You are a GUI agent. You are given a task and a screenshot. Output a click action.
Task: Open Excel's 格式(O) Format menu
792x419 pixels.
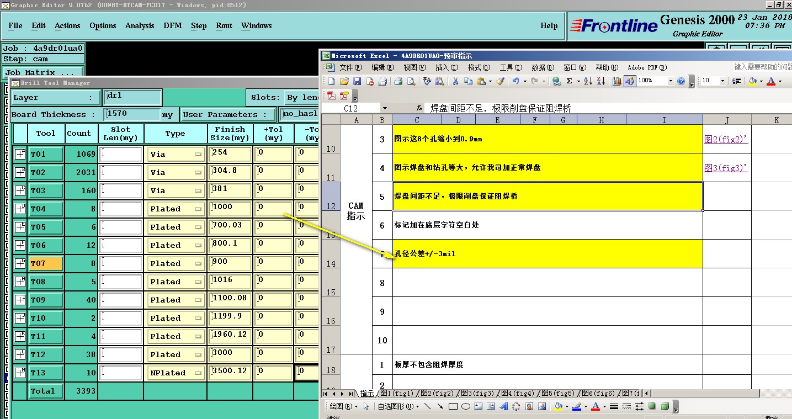(479, 67)
